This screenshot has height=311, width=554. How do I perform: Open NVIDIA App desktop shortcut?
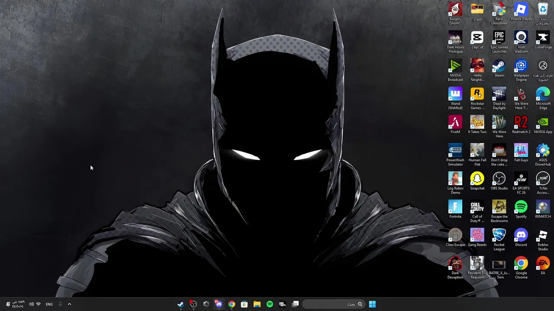[543, 125]
